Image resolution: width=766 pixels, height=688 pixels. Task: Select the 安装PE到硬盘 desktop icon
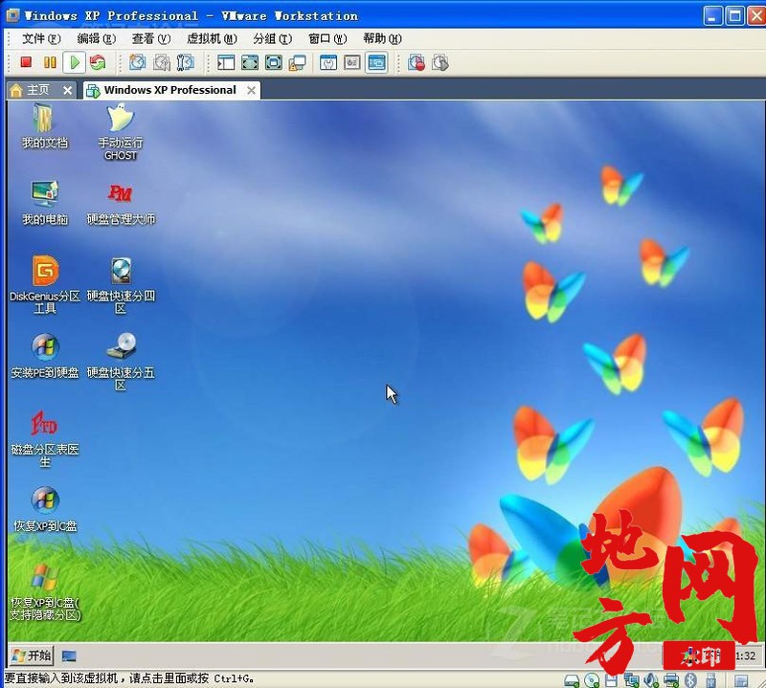[44, 355]
